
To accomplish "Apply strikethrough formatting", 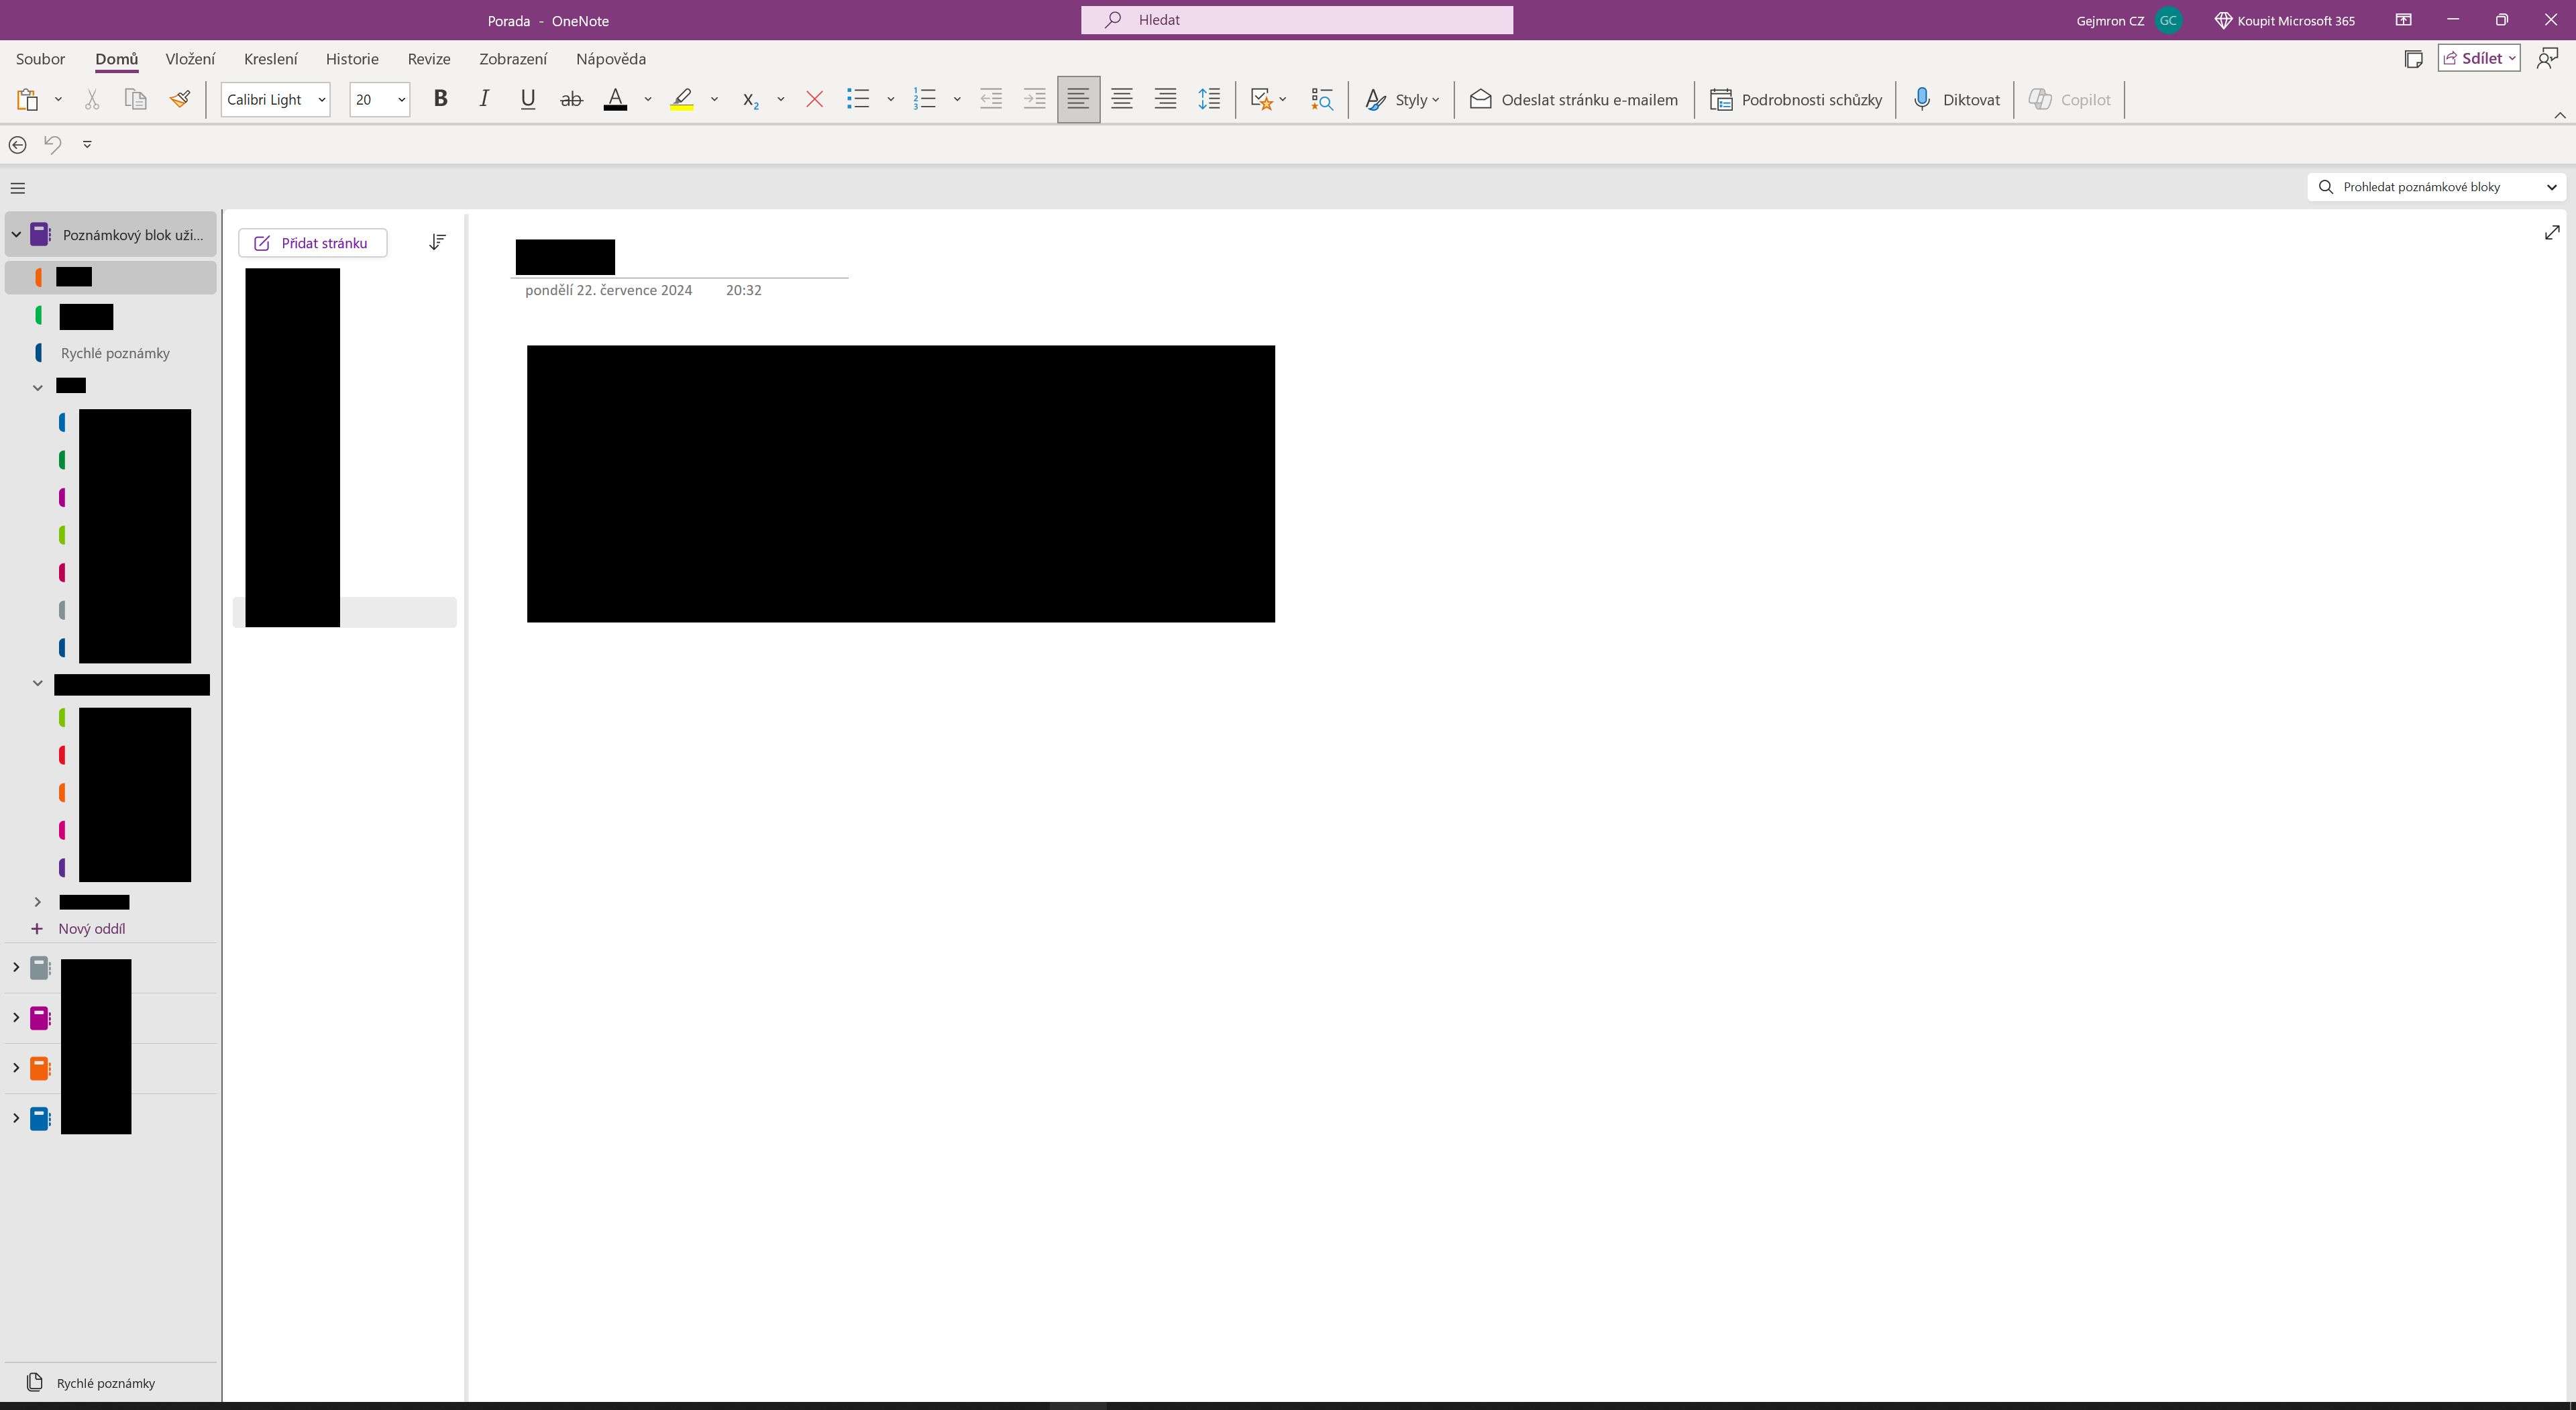I will pos(571,99).
